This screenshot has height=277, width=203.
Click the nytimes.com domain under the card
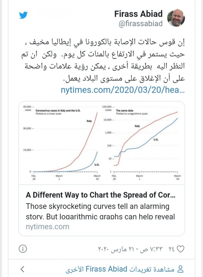[x=47, y=226]
